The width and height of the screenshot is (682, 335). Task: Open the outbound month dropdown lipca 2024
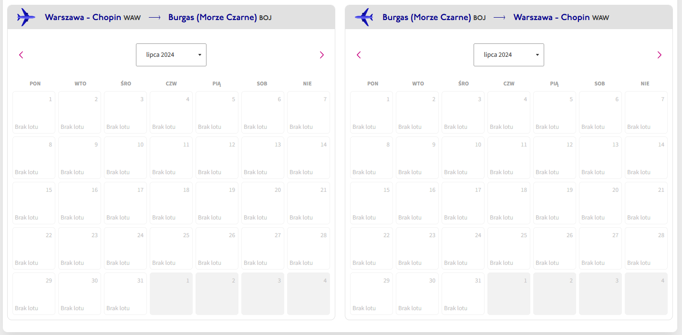tap(171, 55)
